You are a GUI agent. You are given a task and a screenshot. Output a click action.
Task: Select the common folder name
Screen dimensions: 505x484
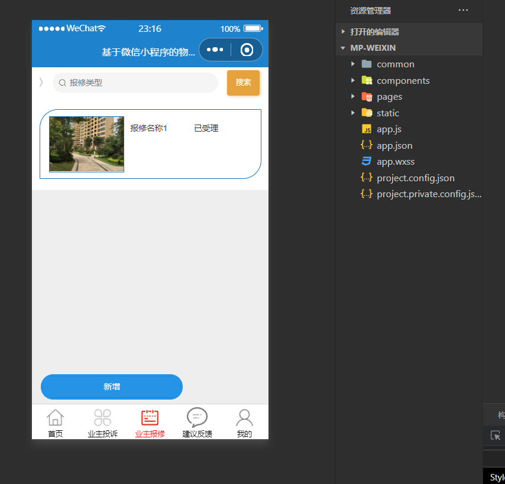click(396, 64)
